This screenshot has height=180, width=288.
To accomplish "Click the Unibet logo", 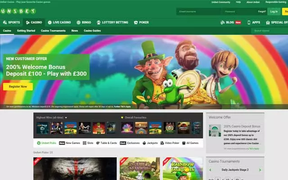I will click(x=18, y=11).
